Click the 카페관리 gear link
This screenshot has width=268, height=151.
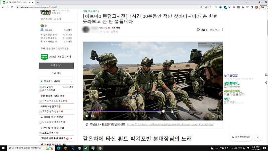[46, 19]
